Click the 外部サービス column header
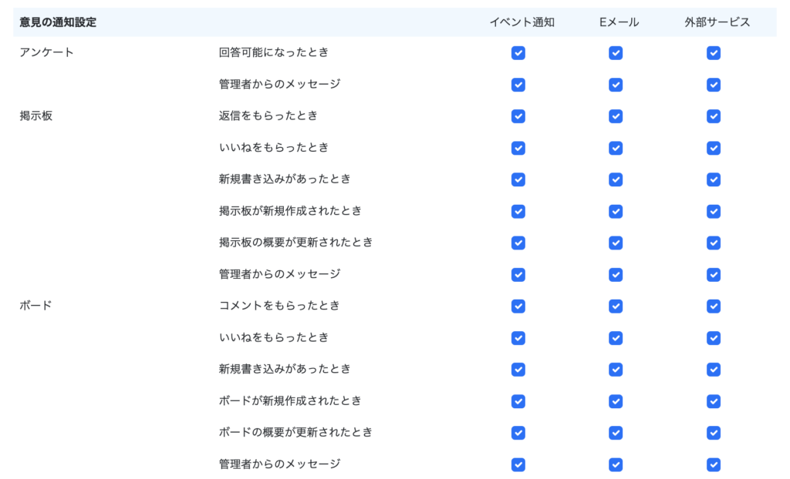The width and height of the screenshot is (790, 479). point(717,22)
